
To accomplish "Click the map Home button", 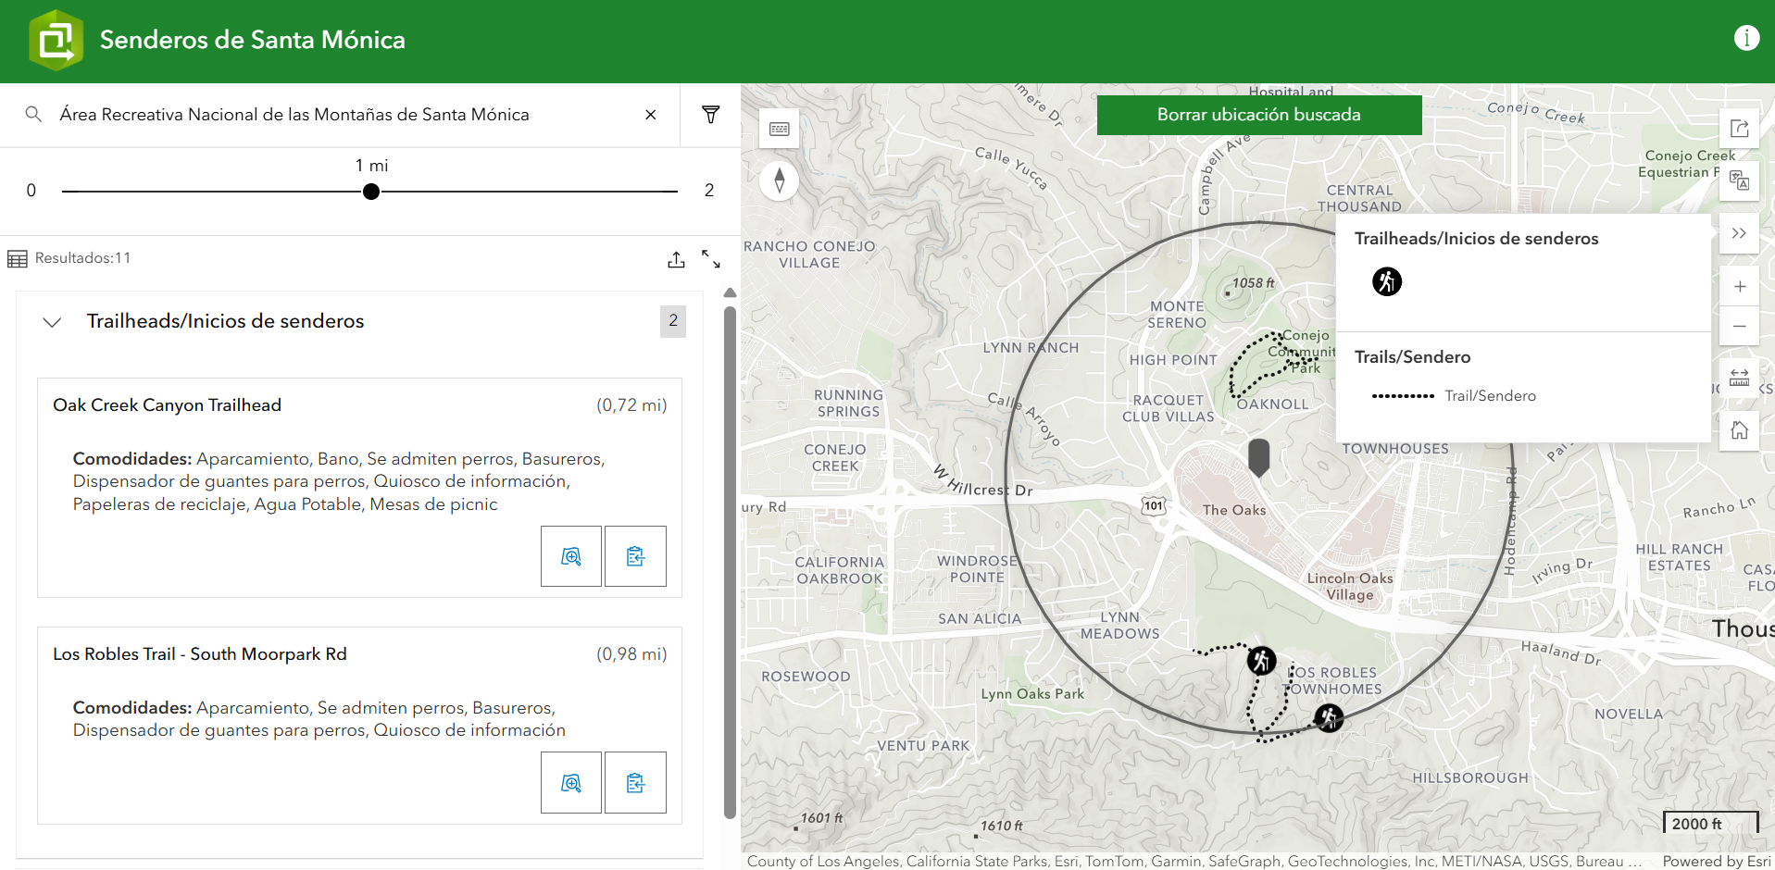I will coord(1739,430).
